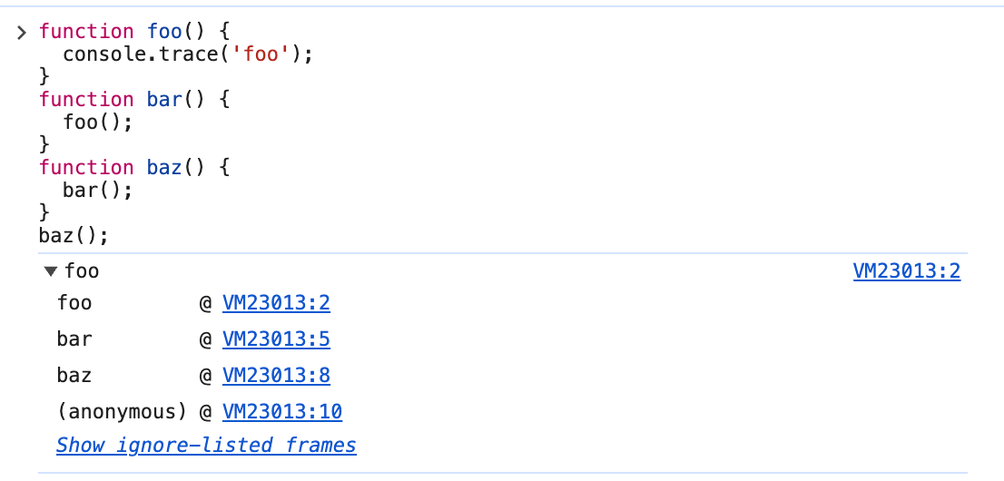The image size is (1004, 481).
Task: Open the VM23013:10 source link
Action: [x=281, y=412]
